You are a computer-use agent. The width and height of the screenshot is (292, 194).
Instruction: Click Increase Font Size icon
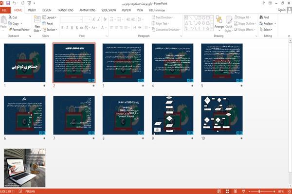tap(94, 19)
